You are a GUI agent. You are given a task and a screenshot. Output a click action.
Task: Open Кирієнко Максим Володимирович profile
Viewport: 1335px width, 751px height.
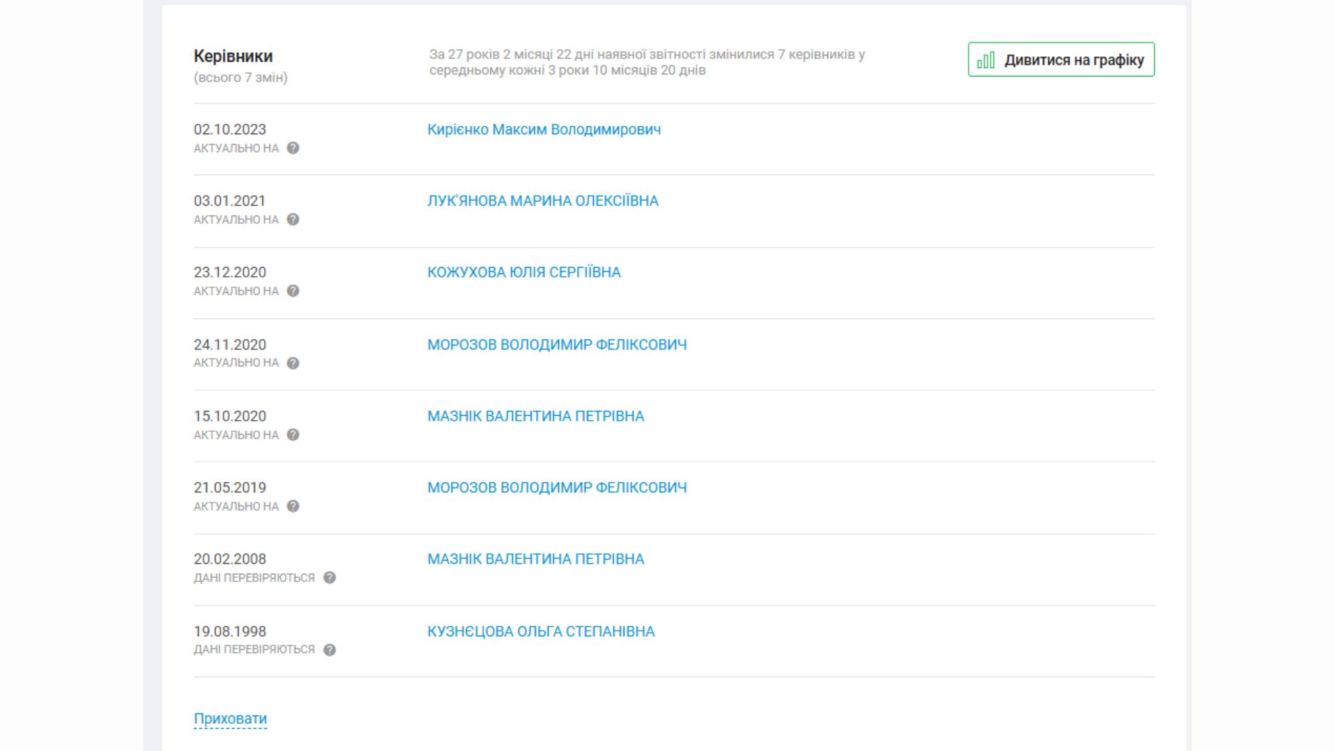544,129
